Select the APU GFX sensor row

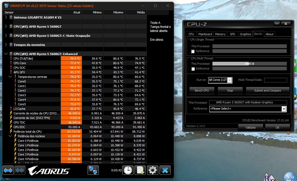75,72
